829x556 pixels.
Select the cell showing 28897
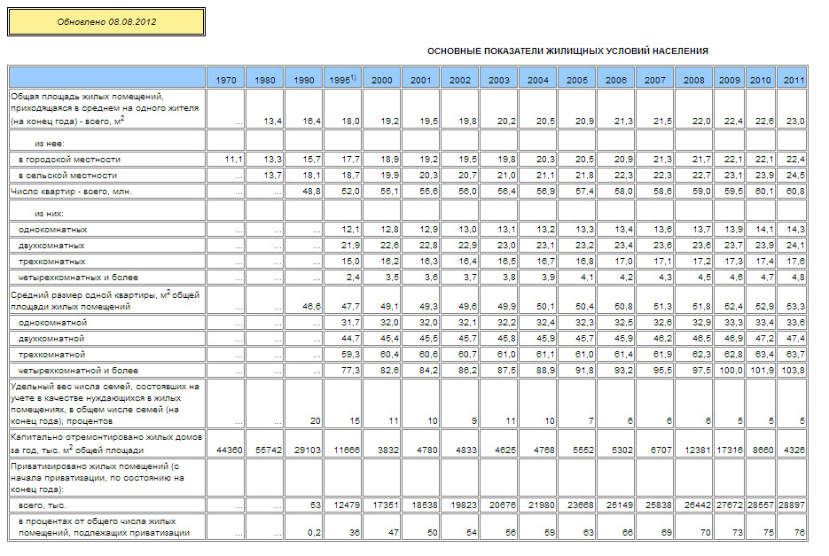coord(792,505)
